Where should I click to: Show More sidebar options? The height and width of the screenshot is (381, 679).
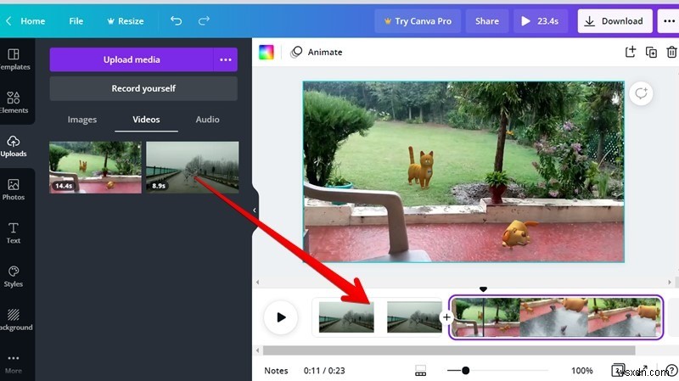[14, 364]
